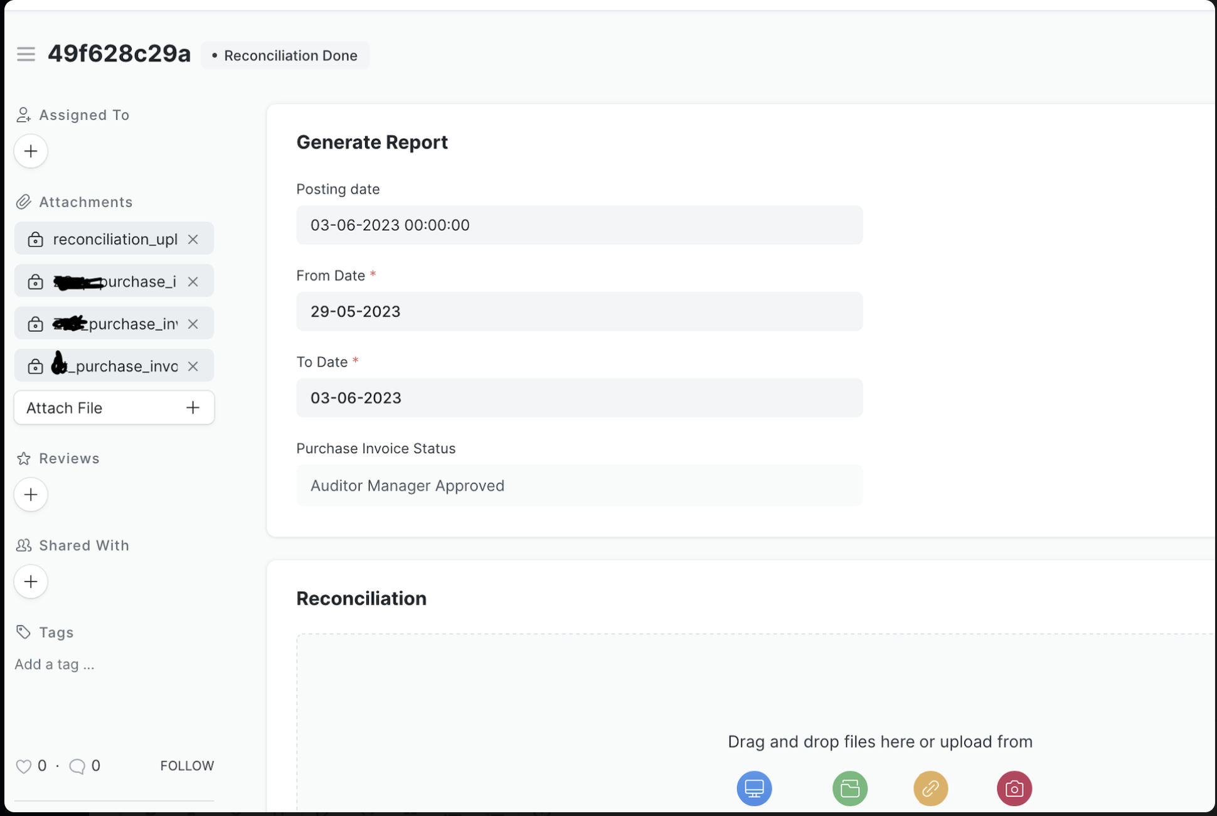
Task: Like this document with heart icon
Action: [24, 766]
